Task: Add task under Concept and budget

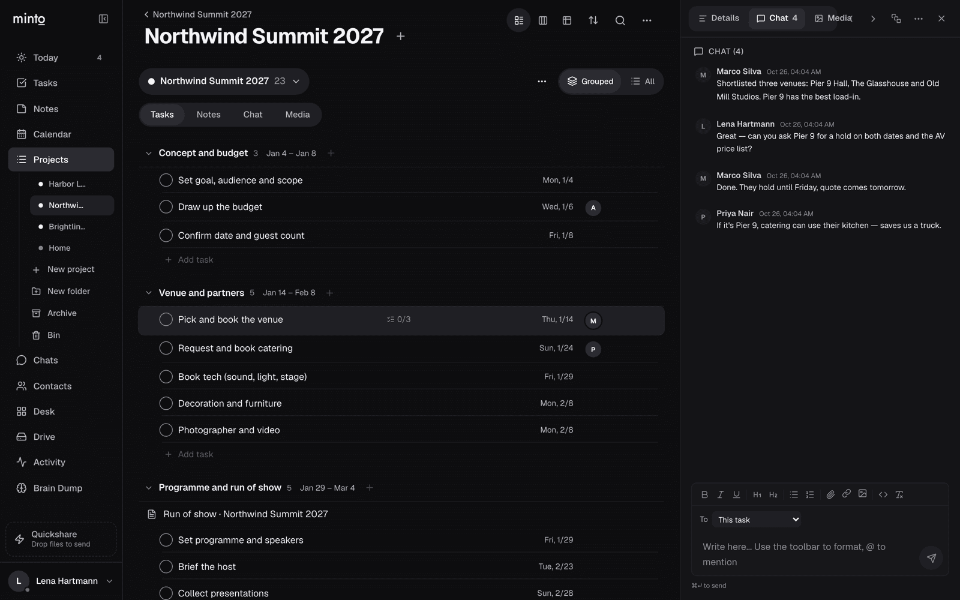Action: click(x=190, y=260)
